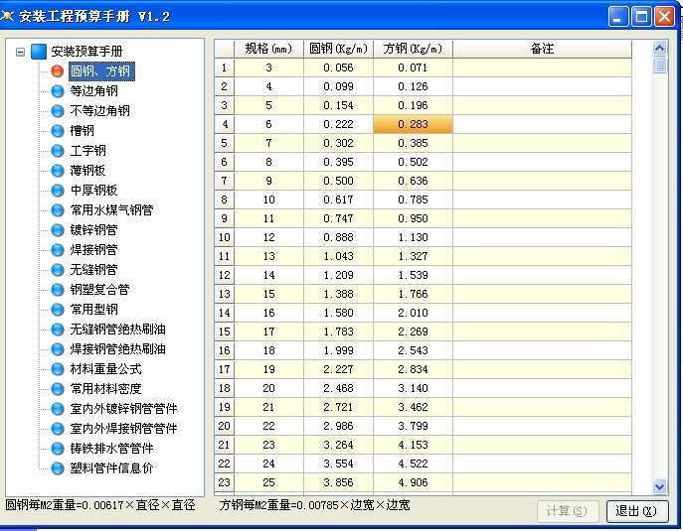Collapse the 安装预算手册 tree root

click(20, 53)
